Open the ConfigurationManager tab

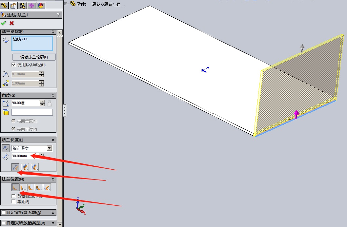coord(22,5)
